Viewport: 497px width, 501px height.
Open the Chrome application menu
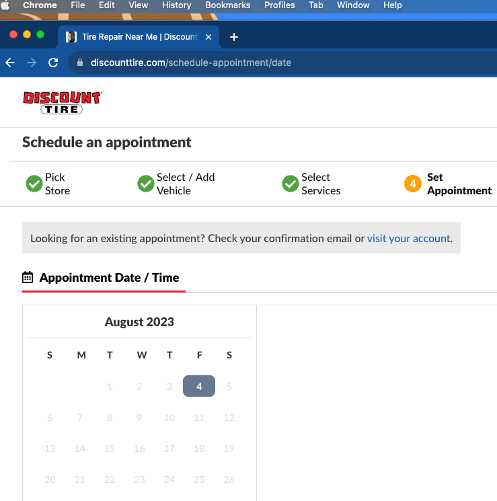[40, 5]
